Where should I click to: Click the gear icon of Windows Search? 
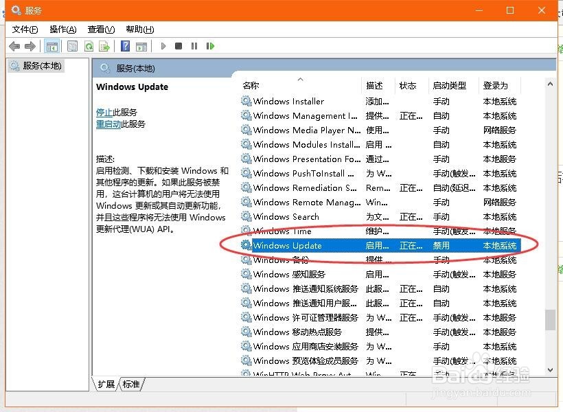pyautogui.click(x=246, y=216)
